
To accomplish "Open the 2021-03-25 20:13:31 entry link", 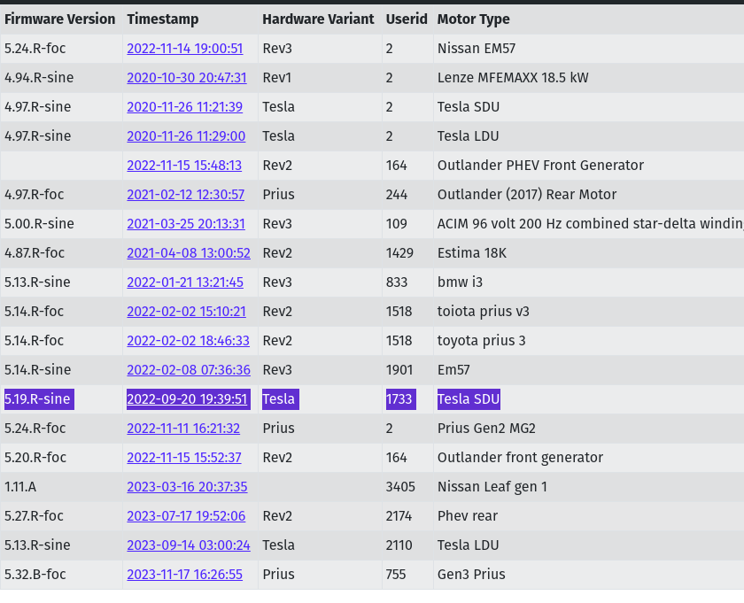I will tap(186, 224).
